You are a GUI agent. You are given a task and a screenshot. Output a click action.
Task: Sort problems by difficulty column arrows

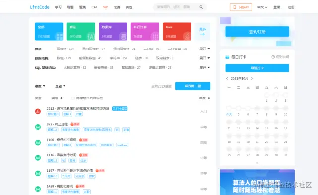209,98
